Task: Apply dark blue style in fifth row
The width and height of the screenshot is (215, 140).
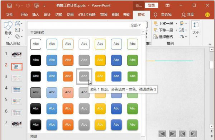Action: 116,109
